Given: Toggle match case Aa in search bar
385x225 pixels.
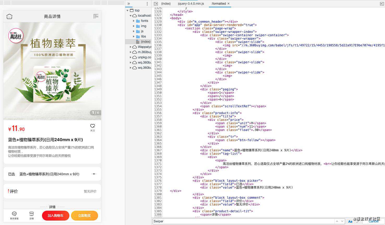Looking at the screenshot, I should [350, 221].
